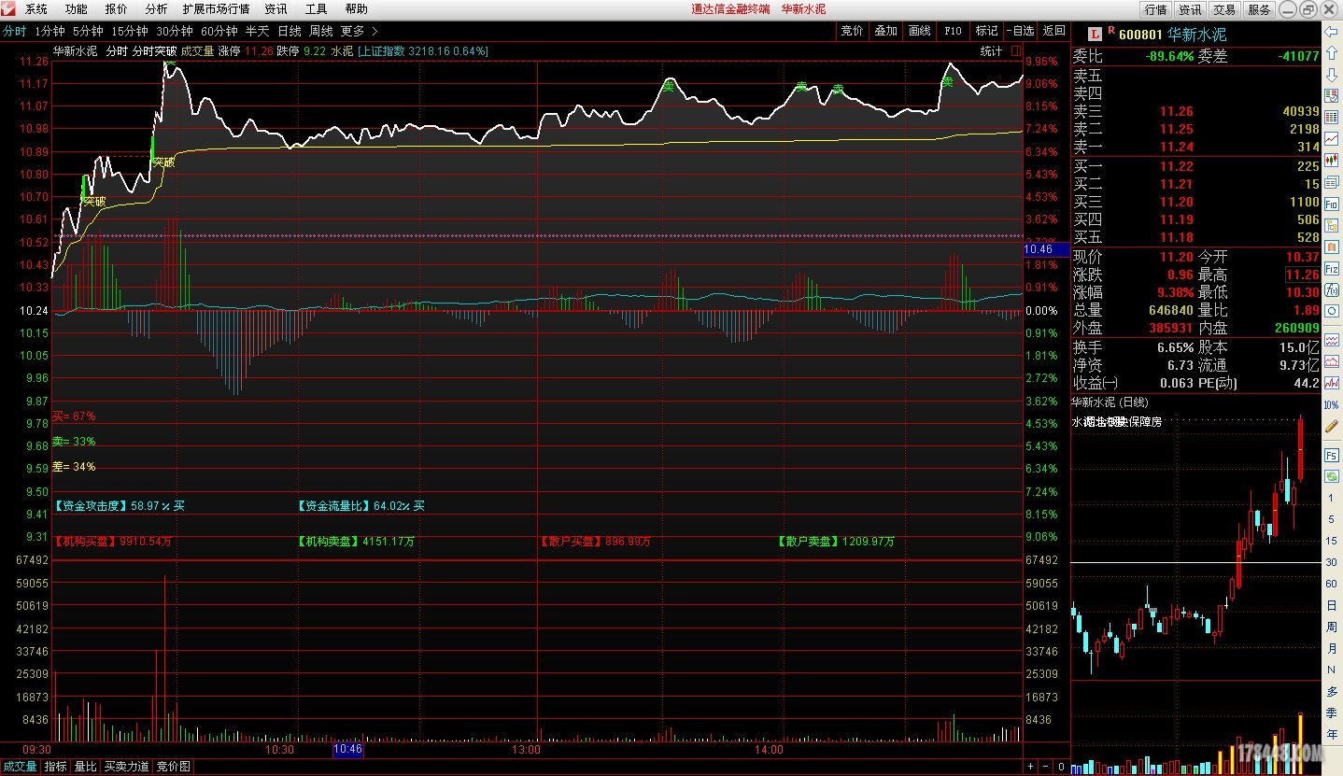Select the 1分钟 chart period tab

pos(49,31)
